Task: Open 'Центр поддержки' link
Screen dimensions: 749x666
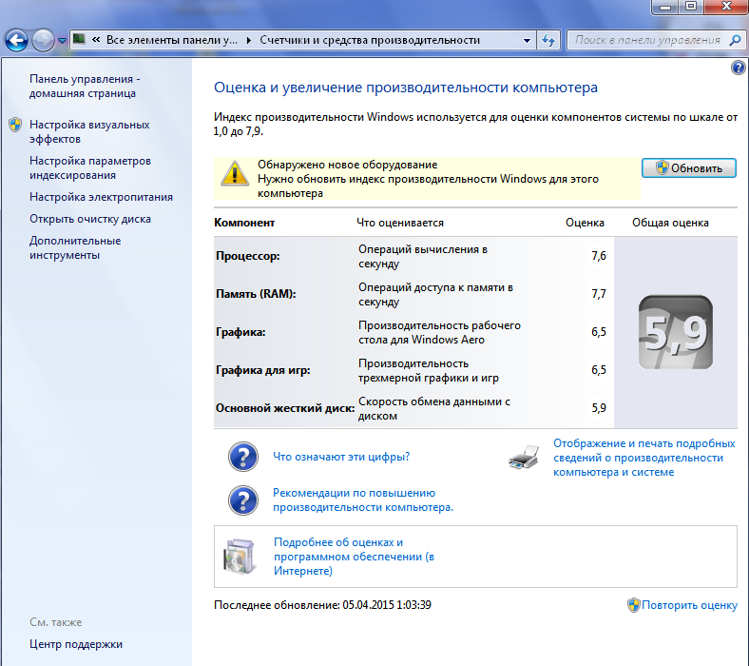Action: coord(76,644)
